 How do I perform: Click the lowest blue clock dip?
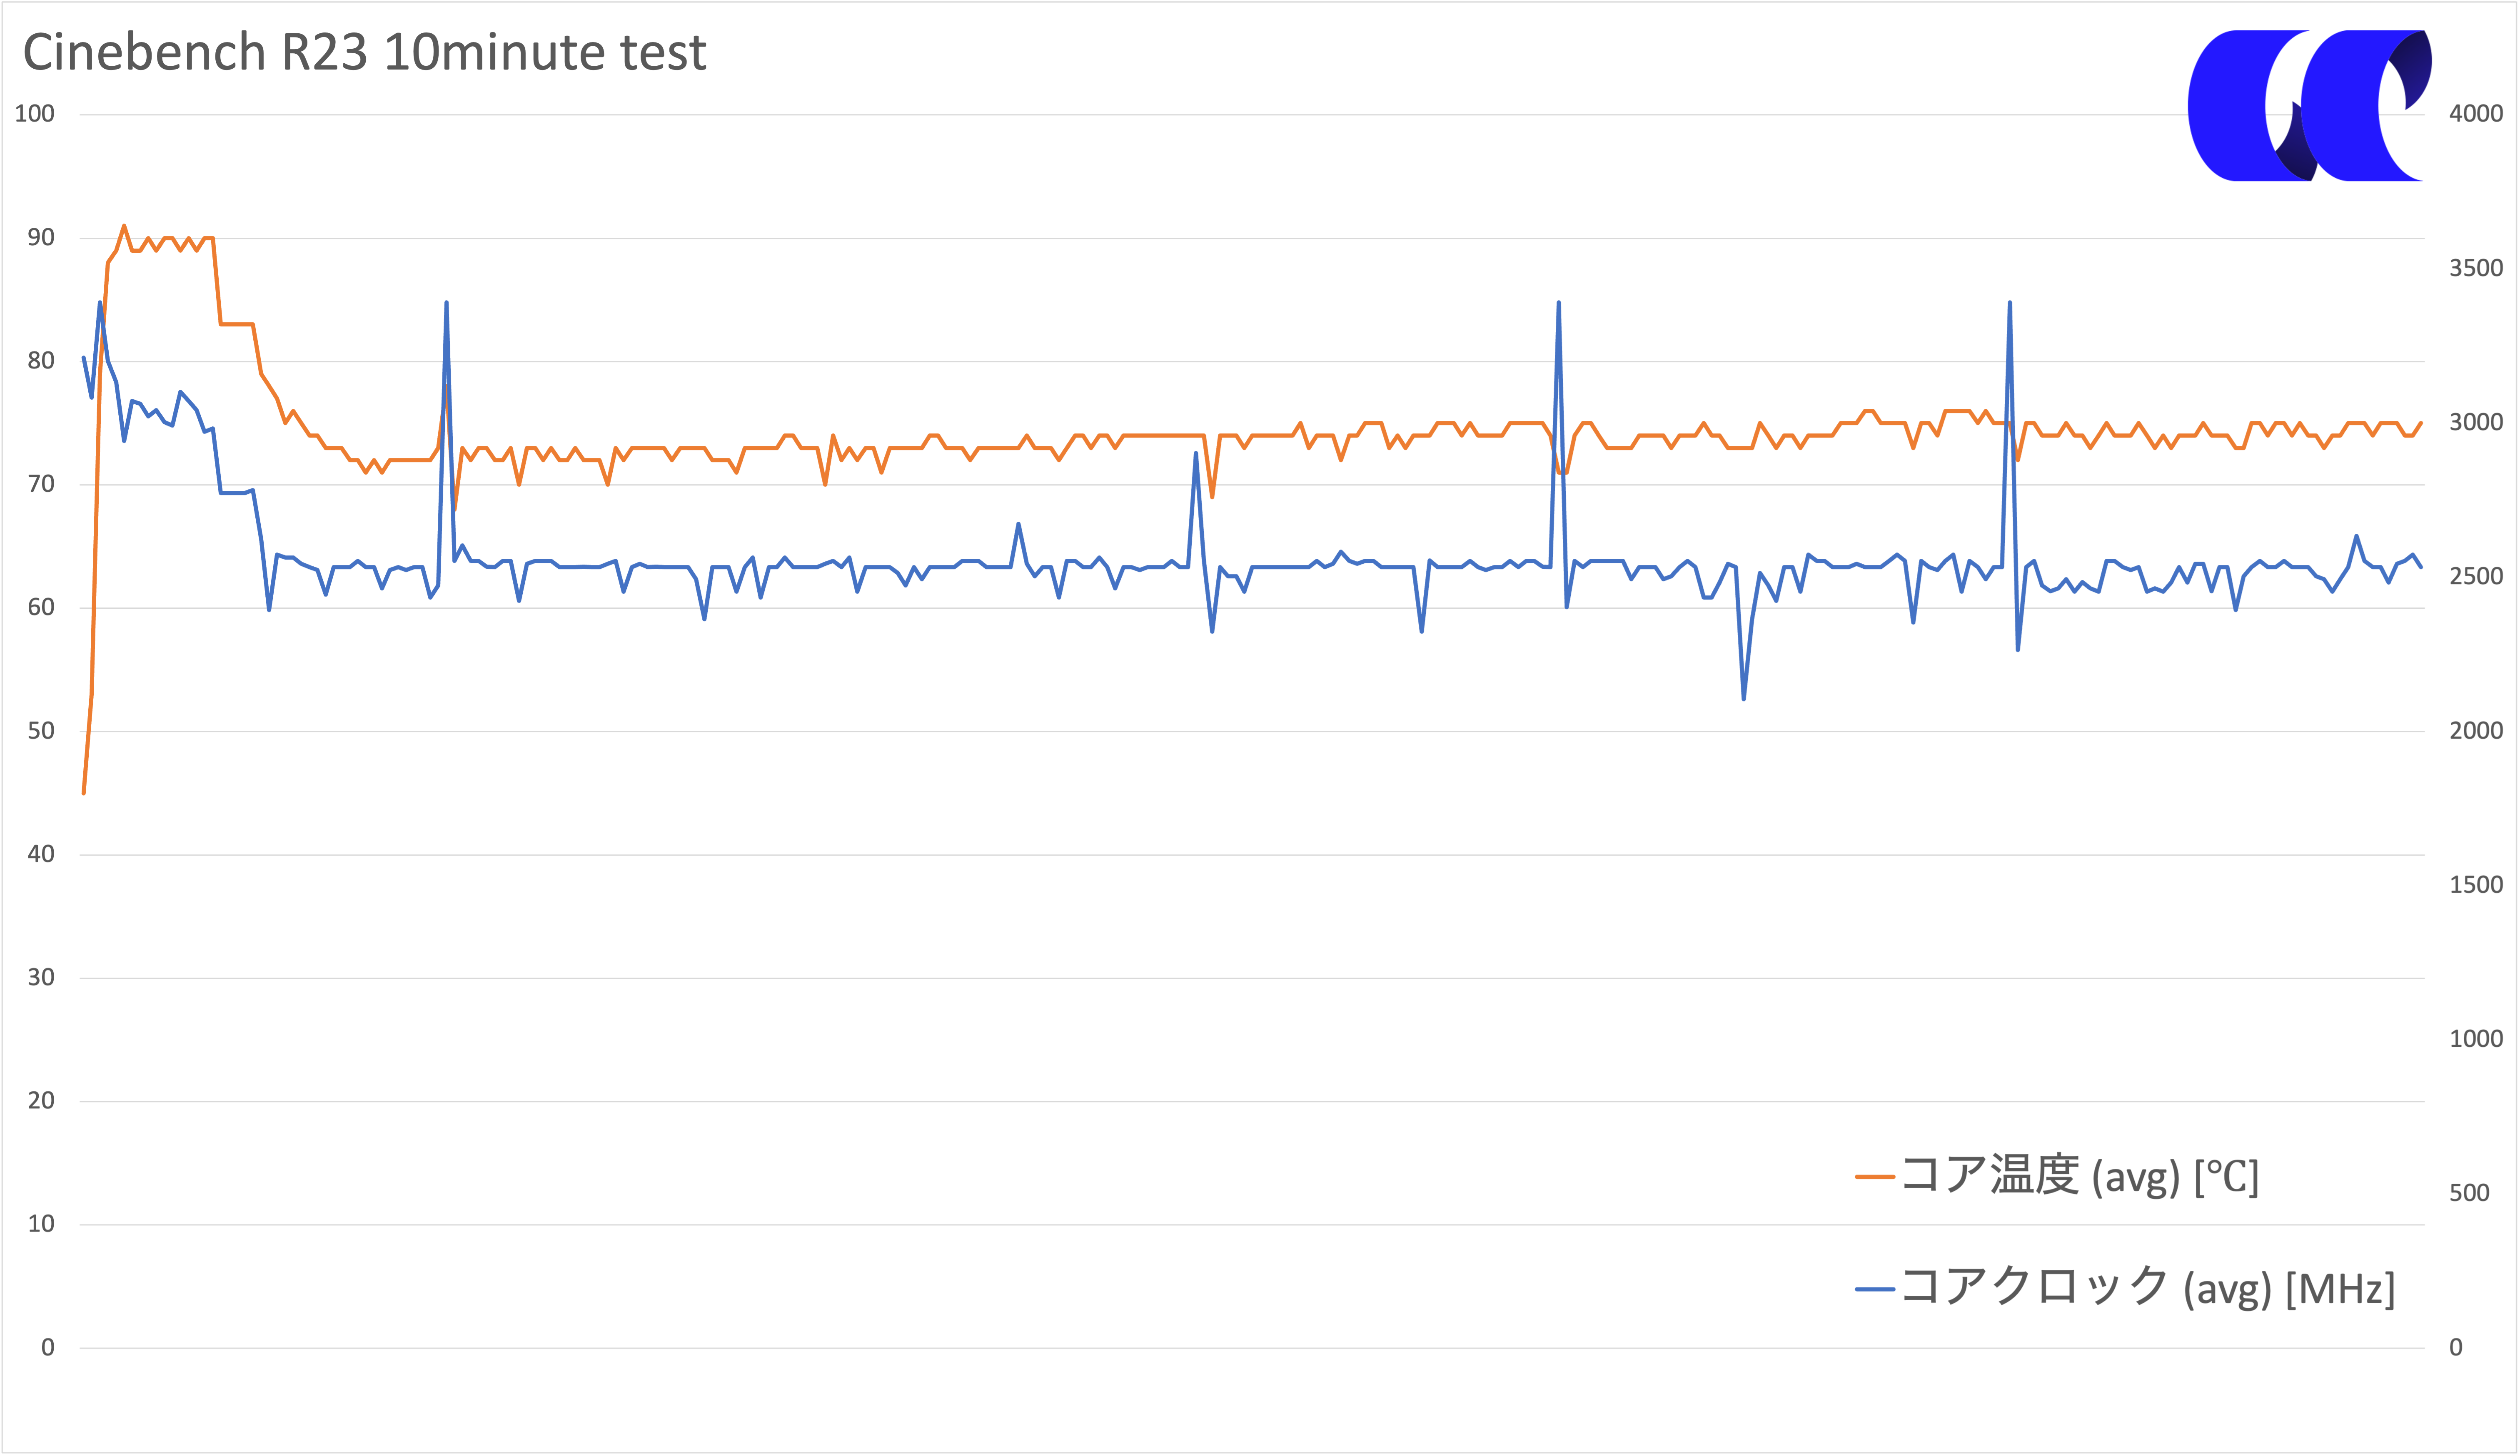point(1743,699)
